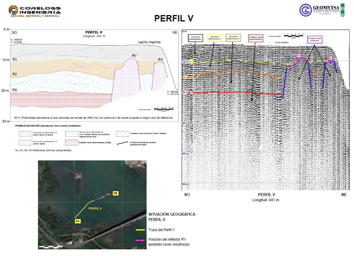Screen dimensions: 354x256
Task: Click the 10 m depth tick of interpreted profile
Action: click(5, 60)
